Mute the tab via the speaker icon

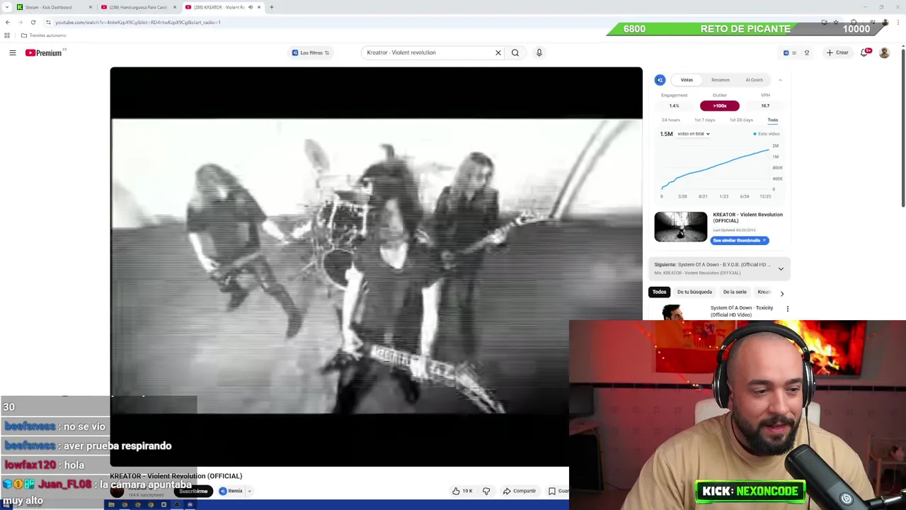tap(250, 7)
